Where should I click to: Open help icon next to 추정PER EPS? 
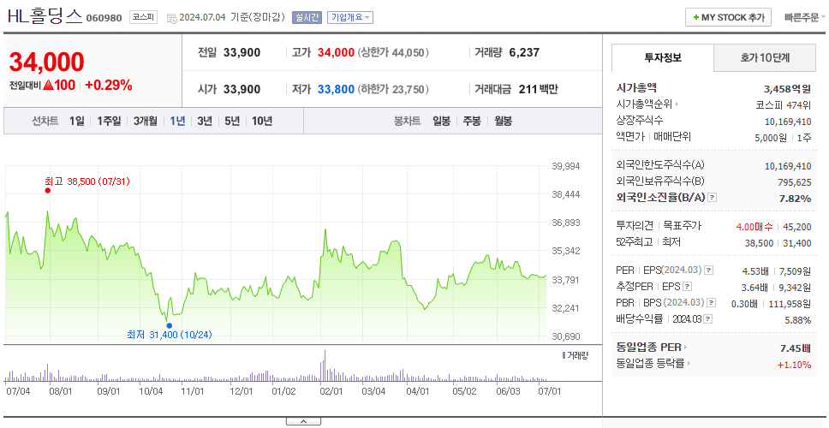(687, 287)
